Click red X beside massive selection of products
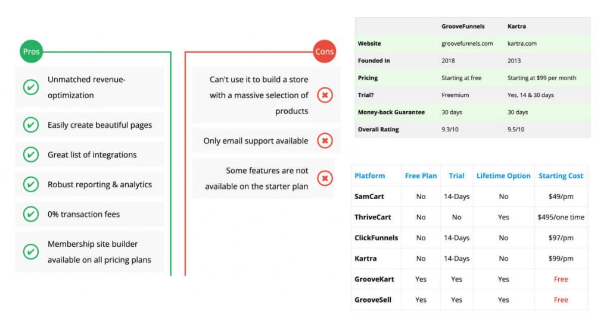The height and width of the screenshot is (330, 610). tap(325, 95)
